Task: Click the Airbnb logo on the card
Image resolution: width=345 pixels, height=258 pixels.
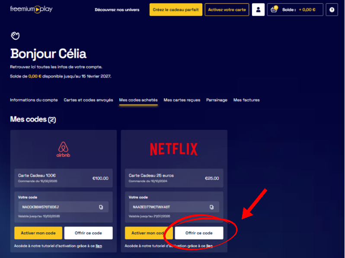Action: [64, 149]
